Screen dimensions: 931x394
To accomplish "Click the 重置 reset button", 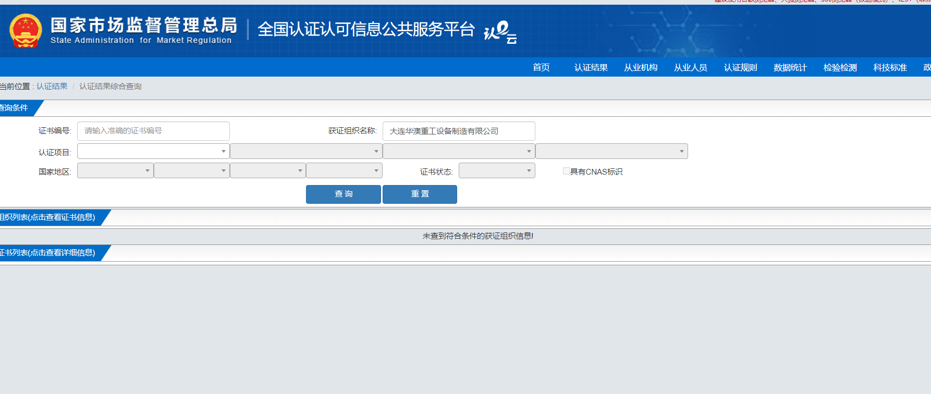I will [x=420, y=194].
